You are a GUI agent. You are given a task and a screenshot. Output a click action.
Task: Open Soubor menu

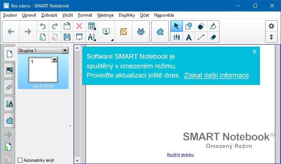tap(10, 15)
